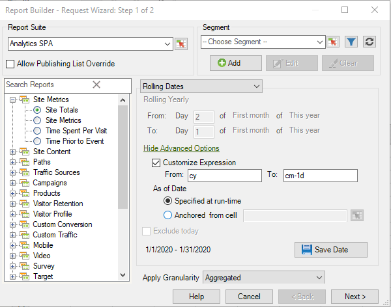The width and height of the screenshot is (391, 307).
Task: Click the report tree scroll up arrow
Action: [x=123, y=101]
